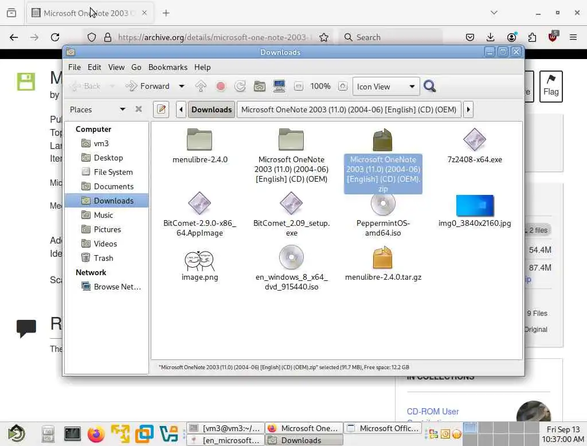
Task: Open Firefox extensions puzzle icon
Action: pos(532,37)
